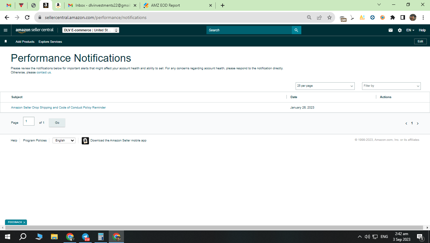
Task: Switch to the first Gmail pinned tab
Action: (9, 5)
